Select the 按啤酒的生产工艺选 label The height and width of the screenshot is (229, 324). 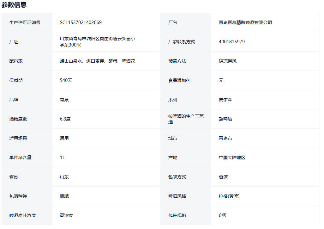coord(186,119)
